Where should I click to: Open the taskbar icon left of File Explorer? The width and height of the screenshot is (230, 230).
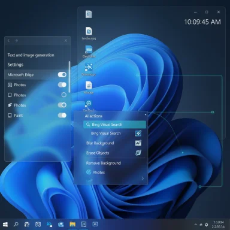pyautogui.click(x=60, y=225)
